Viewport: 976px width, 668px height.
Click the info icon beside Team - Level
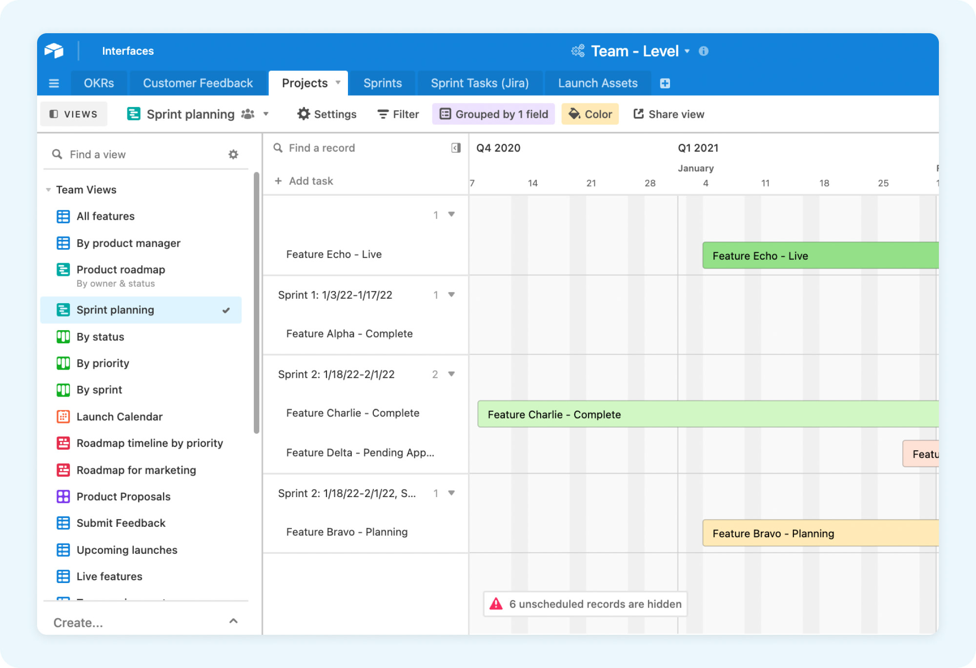tap(704, 51)
